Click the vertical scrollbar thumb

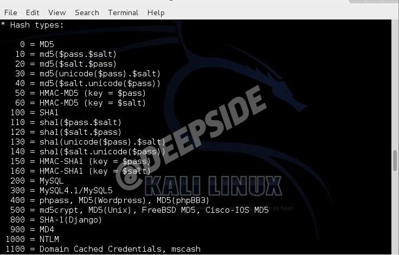pos(395,161)
